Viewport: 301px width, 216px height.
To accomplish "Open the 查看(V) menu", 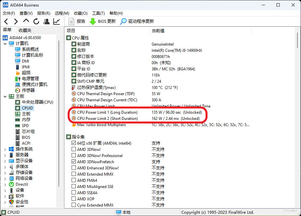I will coord(26,13).
